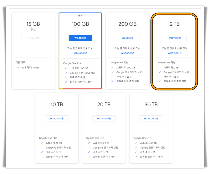Click the checkmark beside 스토리지: 2 TB
Viewport: 210px width, 174px height.
coord(160,68)
